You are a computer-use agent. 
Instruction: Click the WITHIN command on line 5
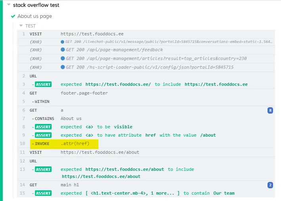coord(41,102)
